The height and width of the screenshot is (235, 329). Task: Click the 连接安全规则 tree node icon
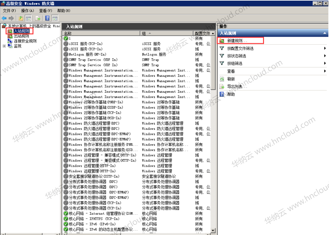10,41
